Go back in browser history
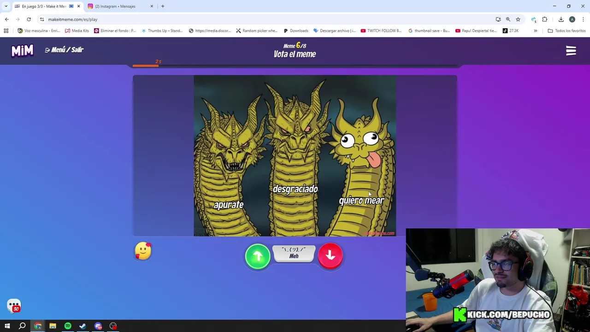 pyautogui.click(x=6, y=19)
